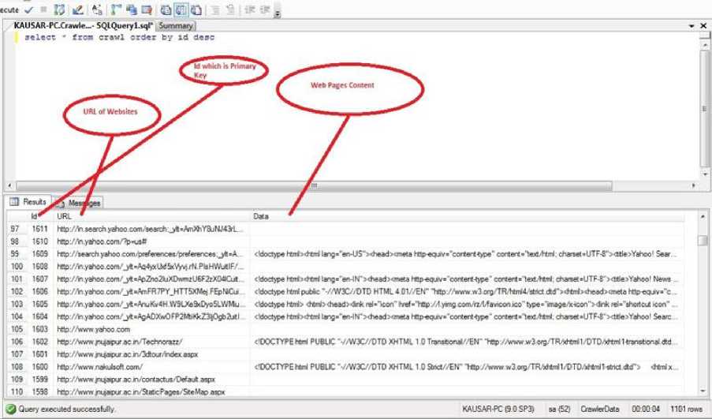Click CrawlerData database status entry
Viewport: 712px width, 419px height.
(599, 409)
